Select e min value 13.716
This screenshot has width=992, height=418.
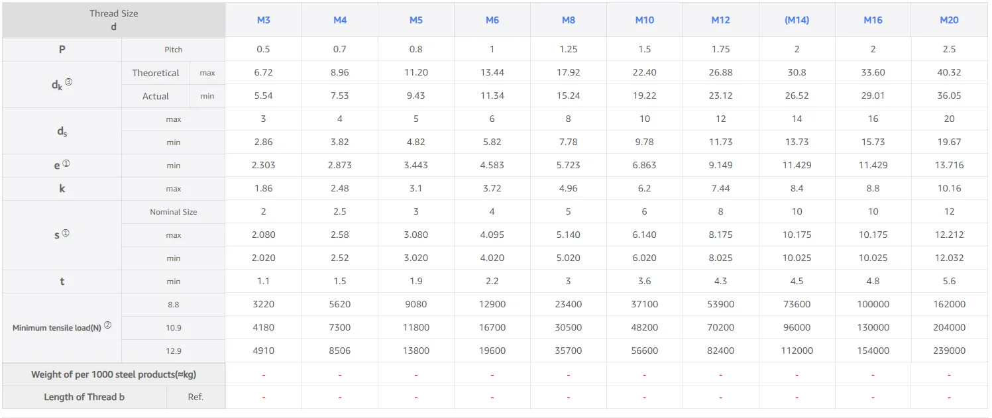[950, 165]
